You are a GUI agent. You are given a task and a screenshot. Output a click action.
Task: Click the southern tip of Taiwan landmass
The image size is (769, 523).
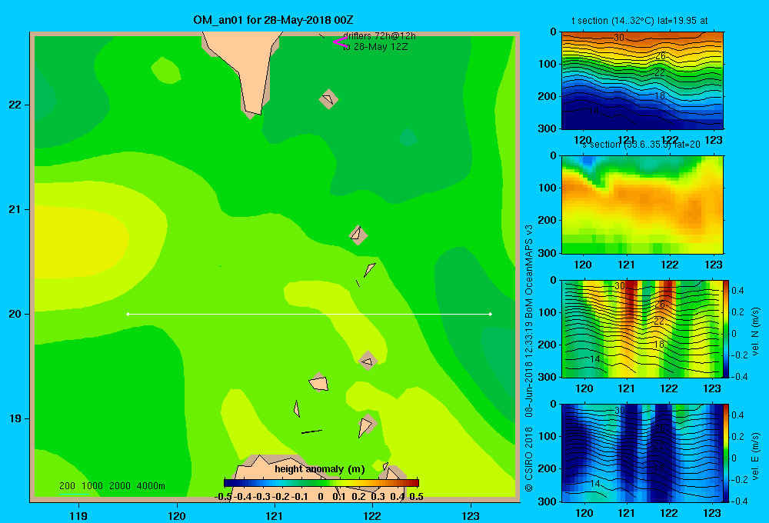tap(252, 111)
